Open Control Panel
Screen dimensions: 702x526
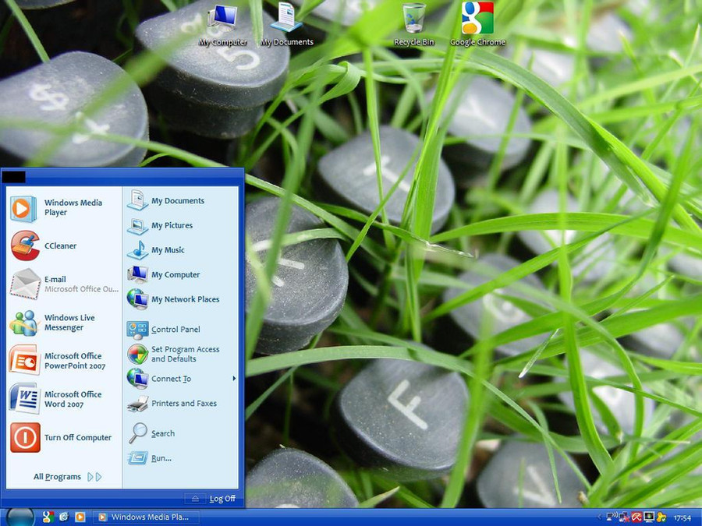pos(181,330)
